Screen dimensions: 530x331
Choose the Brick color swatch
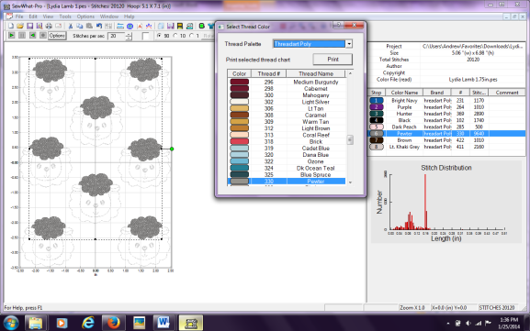coord(240,142)
